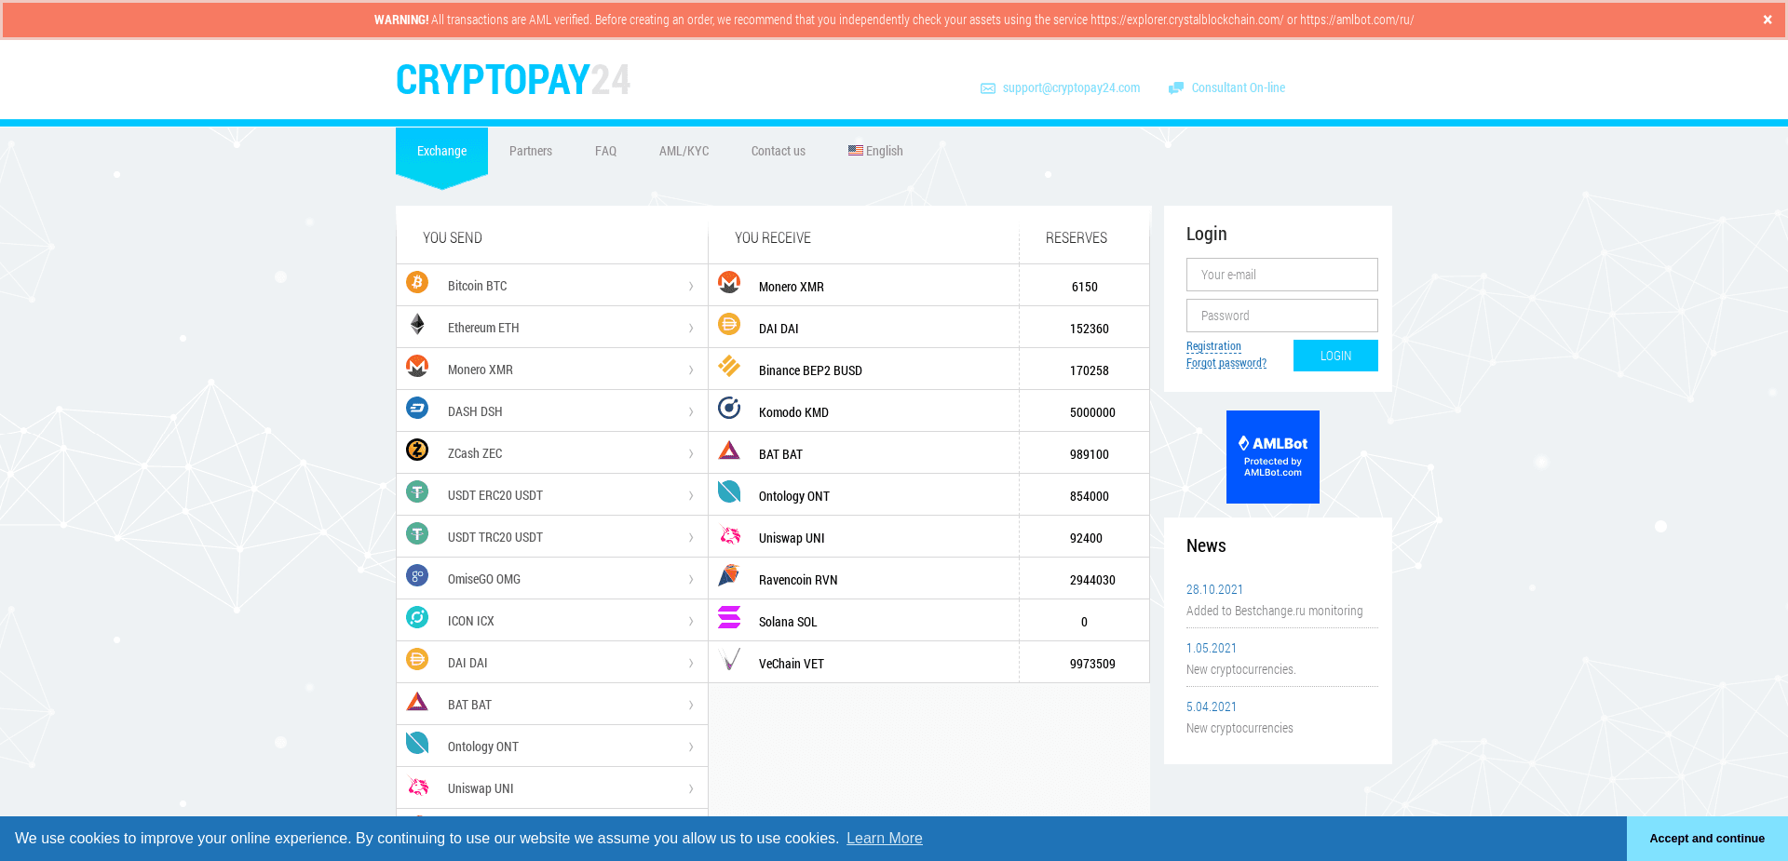The image size is (1788, 861).
Task: Expand the OmiseGO OMG row chevron
Action: [x=690, y=578]
